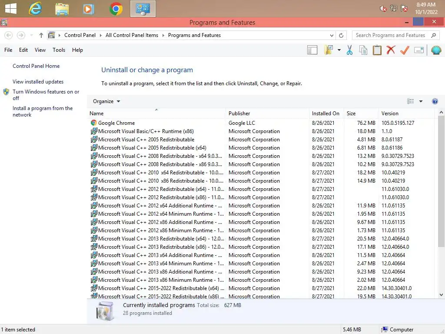This screenshot has height=334, width=445.
Task: Expand the All Control Panel Items breadcrumb arrow
Action: (x=163, y=35)
